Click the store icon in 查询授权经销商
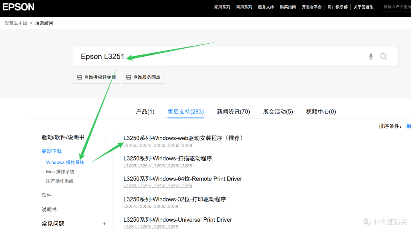The width and height of the screenshot is (411, 230). click(80, 77)
